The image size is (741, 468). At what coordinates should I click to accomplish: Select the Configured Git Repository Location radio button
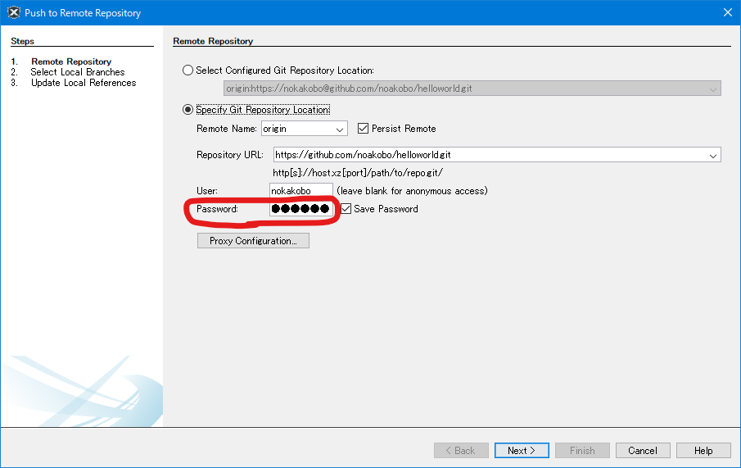point(188,70)
